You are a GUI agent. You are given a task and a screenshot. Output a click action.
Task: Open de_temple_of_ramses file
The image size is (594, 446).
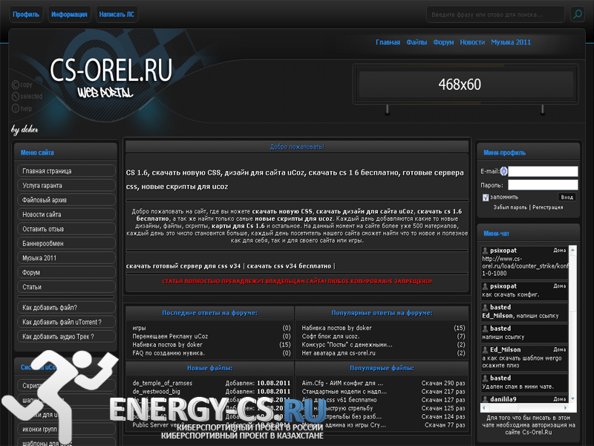(x=162, y=383)
